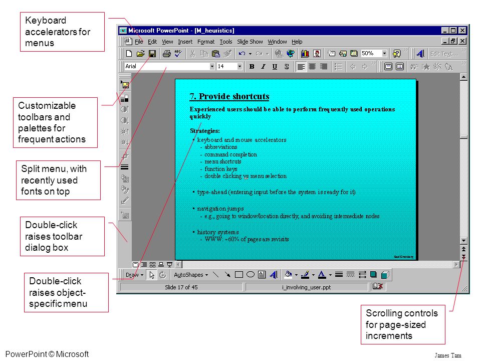
Task: Open the Insert menu
Action: [x=185, y=42]
